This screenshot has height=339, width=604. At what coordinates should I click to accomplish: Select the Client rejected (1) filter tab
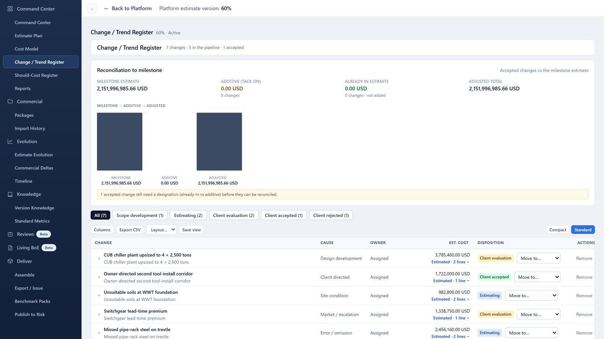tap(331, 215)
